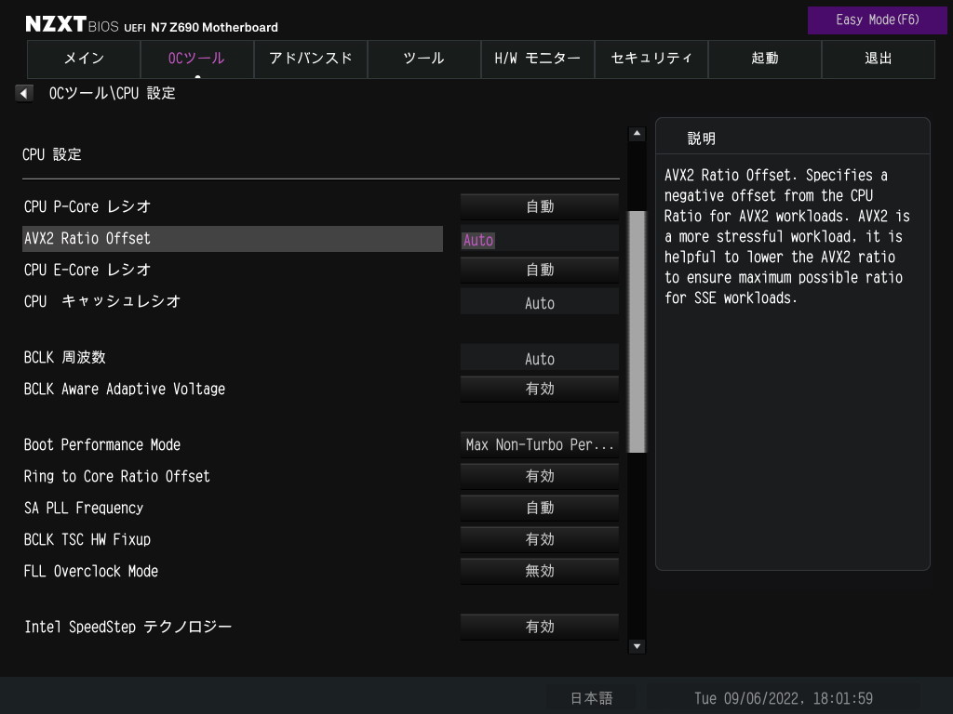The width and height of the screenshot is (953, 714).
Task: Select the CPU キャッシュレシオ label
Action: tap(102, 301)
